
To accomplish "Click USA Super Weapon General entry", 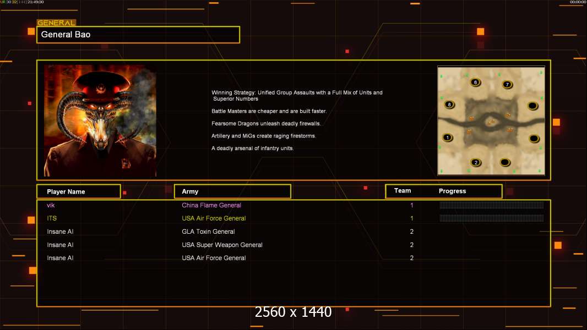I will click(x=222, y=245).
